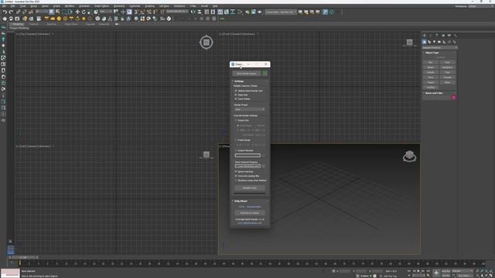Click Show Render Queue button
Image resolution: width=495 pixels, height=278 pixels.
click(x=247, y=73)
